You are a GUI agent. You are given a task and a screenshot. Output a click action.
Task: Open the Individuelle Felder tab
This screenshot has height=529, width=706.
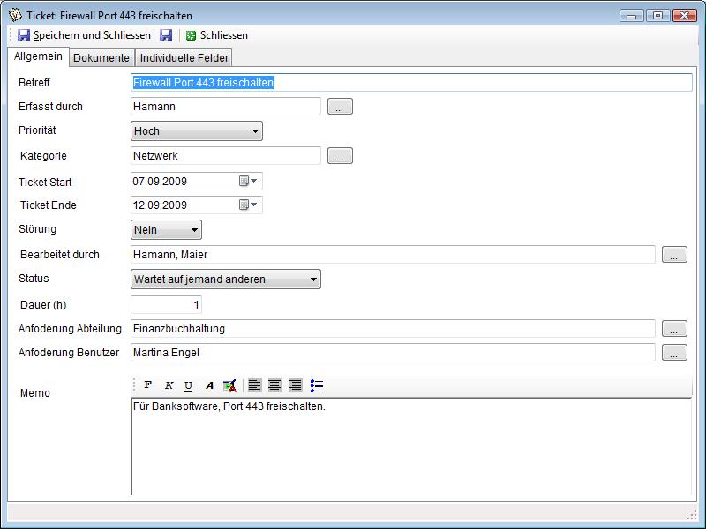184,58
